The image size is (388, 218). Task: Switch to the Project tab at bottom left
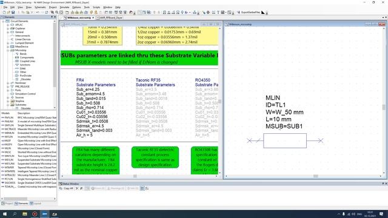point(7,203)
